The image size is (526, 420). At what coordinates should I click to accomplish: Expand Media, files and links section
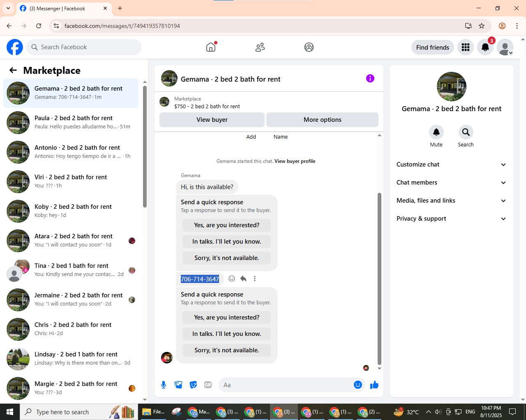[x=451, y=201]
